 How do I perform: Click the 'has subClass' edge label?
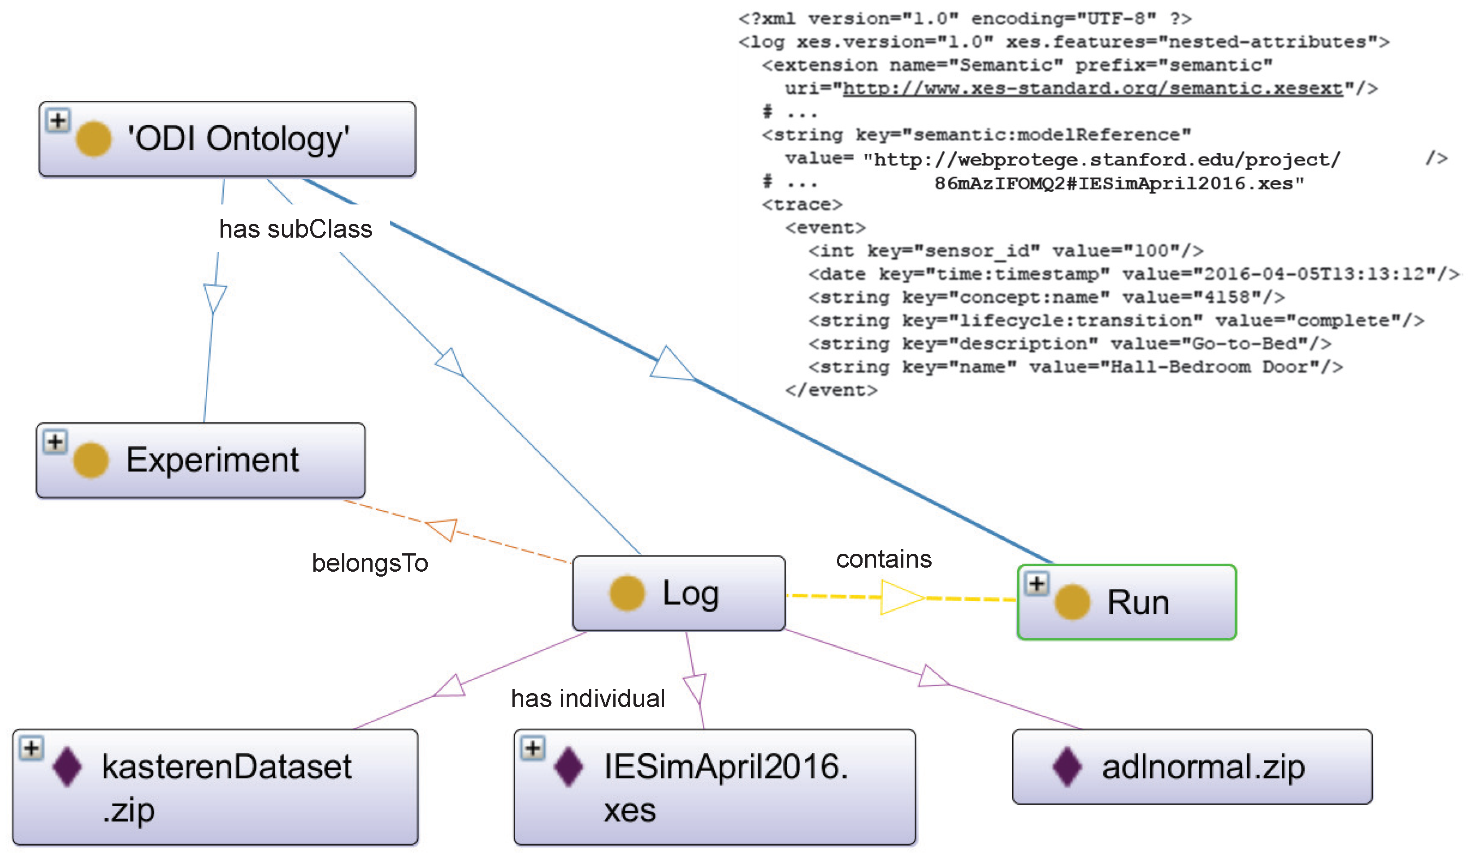[295, 229]
